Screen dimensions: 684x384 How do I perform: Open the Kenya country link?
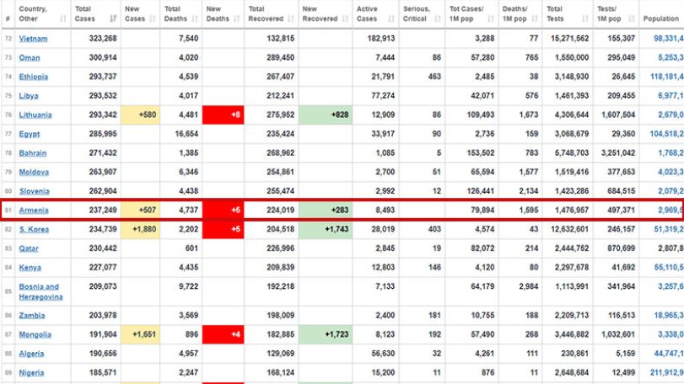click(30, 268)
